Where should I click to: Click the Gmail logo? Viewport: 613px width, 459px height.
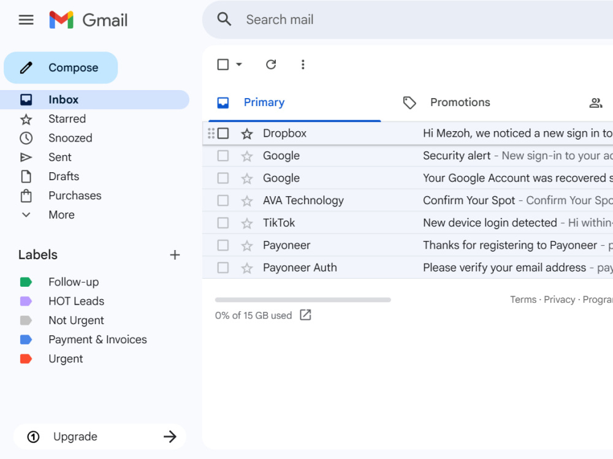tap(88, 20)
